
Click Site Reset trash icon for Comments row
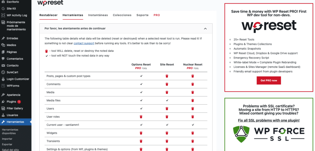pos(167,84)
